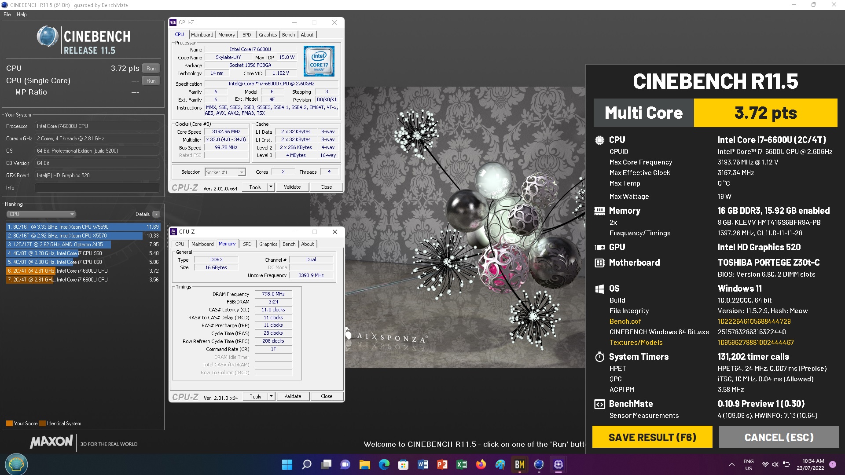Open Microsoft Store from taskbar
The image size is (845, 475).
pos(404,464)
